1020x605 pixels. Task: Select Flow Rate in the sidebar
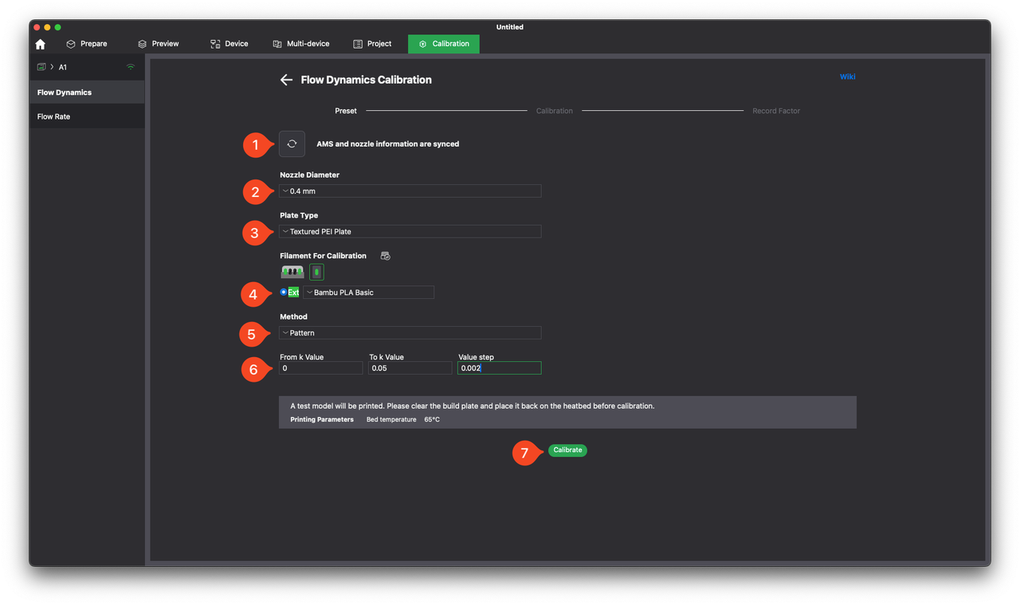coord(53,116)
